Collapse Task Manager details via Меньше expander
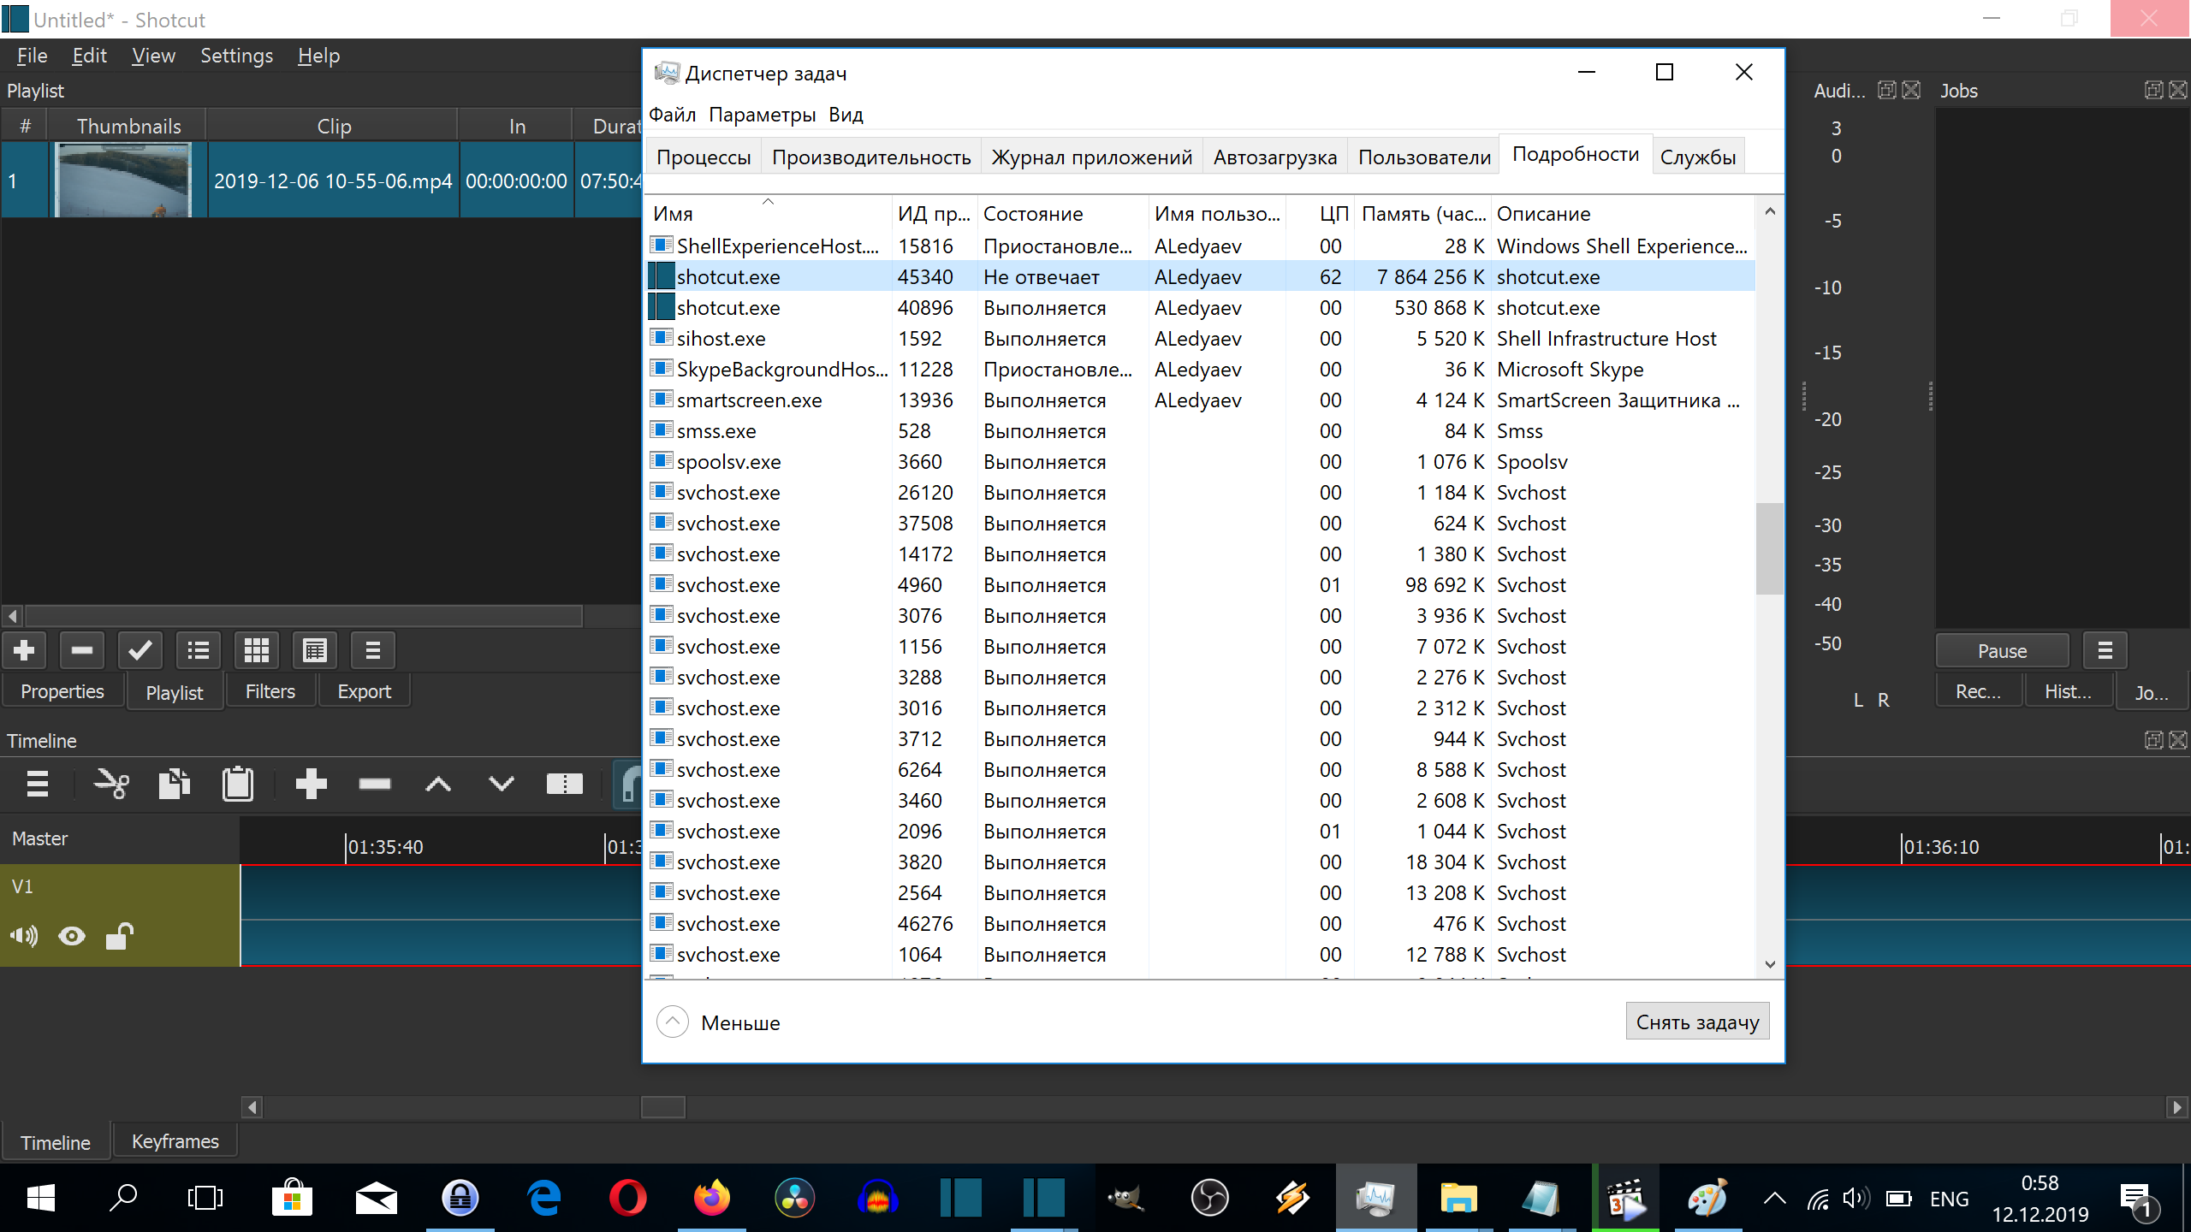The height and width of the screenshot is (1232, 2191). coord(672,1022)
